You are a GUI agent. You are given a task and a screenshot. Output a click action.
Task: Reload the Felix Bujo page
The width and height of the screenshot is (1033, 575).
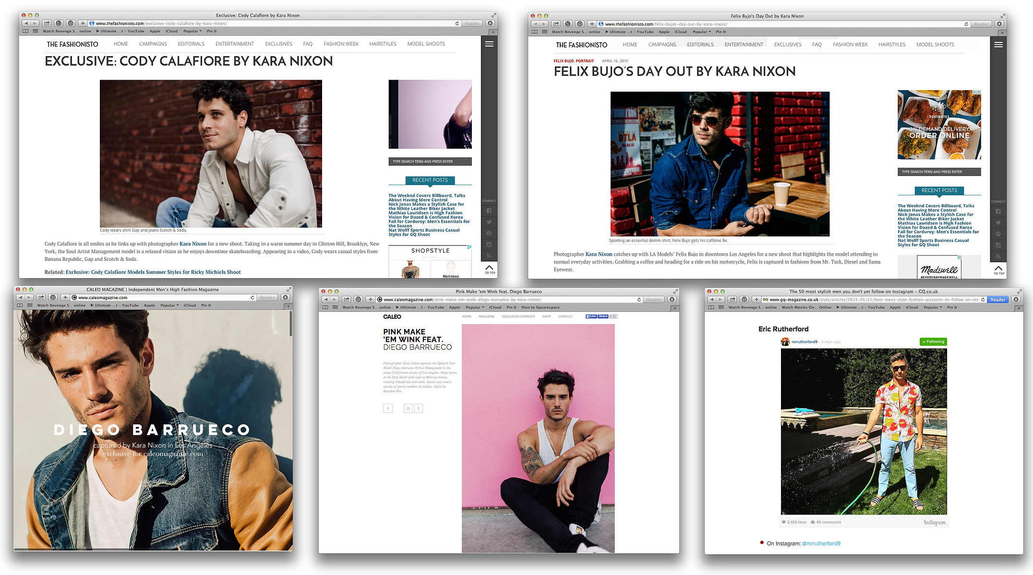[x=966, y=24]
